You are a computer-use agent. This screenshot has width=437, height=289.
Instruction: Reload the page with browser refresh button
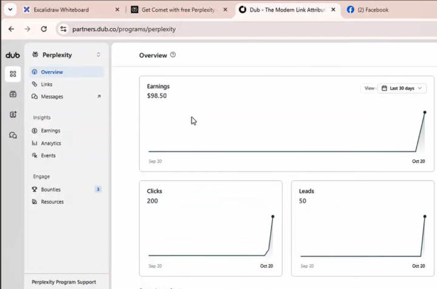[x=44, y=29]
